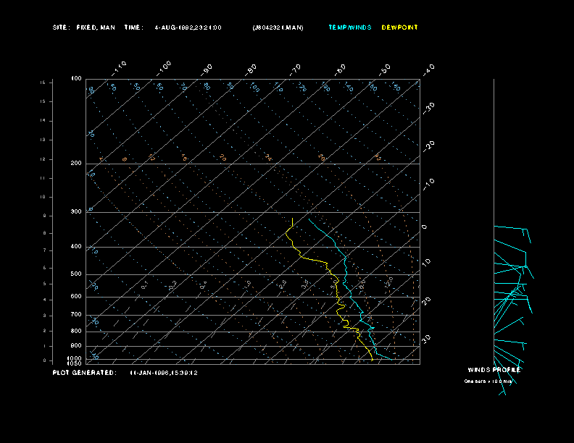
Task: Click the 900 pressure level label
Action: click(x=76, y=345)
